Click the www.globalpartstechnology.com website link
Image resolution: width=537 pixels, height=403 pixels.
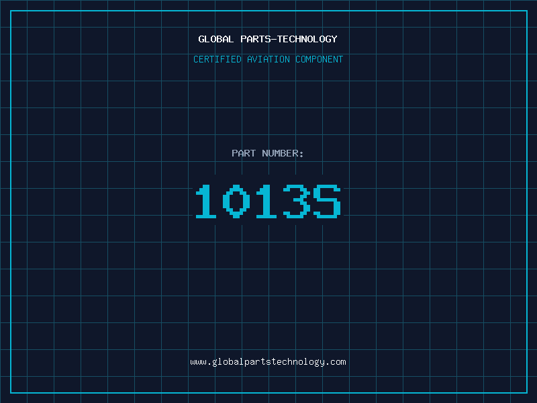[268, 362]
